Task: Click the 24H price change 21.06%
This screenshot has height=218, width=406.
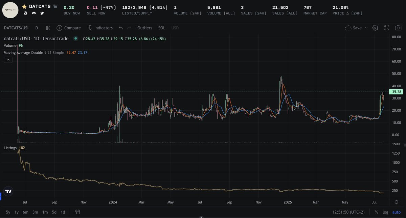Action: click(341, 7)
